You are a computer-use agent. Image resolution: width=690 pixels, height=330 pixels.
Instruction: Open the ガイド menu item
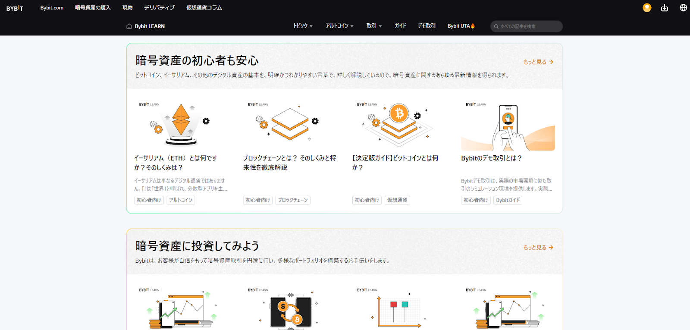pos(400,26)
